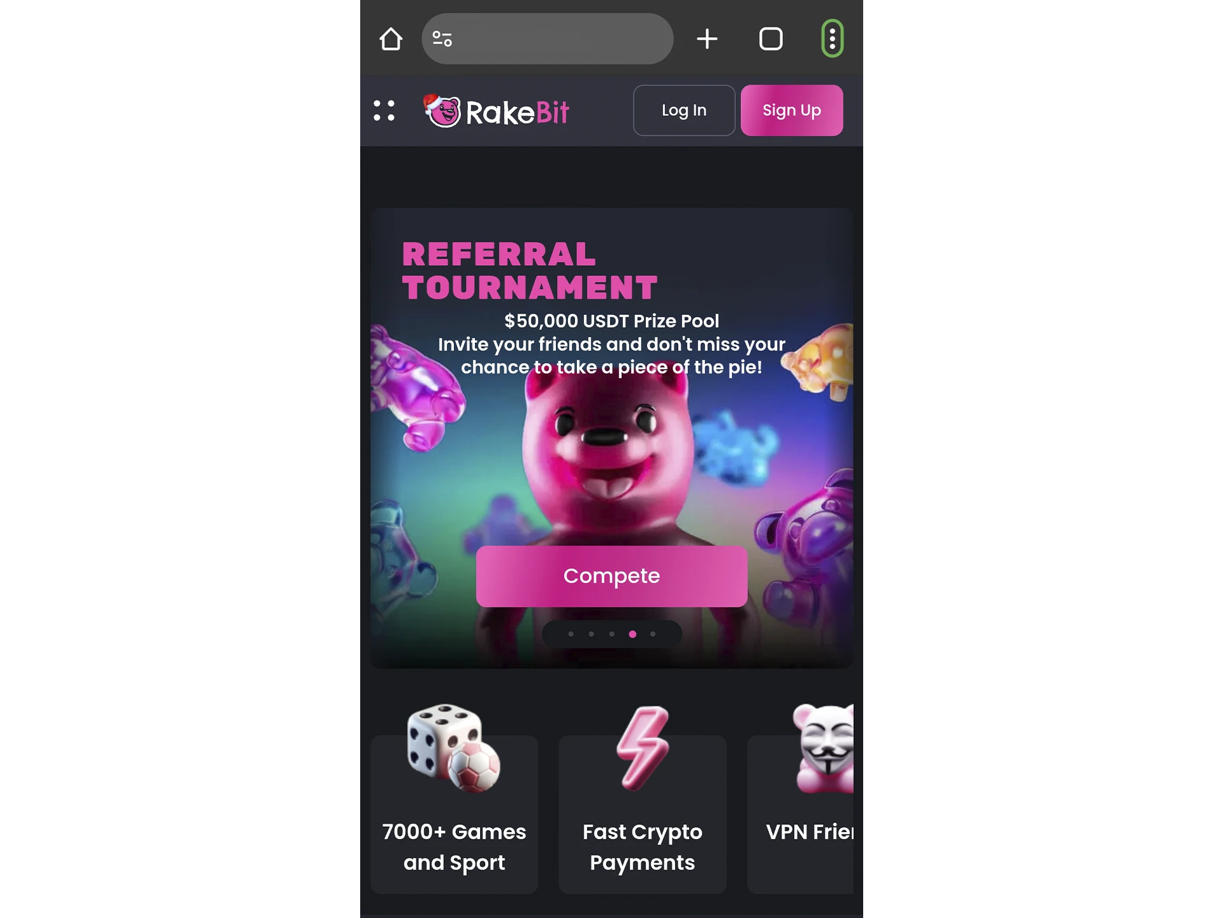Click the Log In button
Image resolution: width=1224 pixels, height=918 pixels.
[683, 110]
